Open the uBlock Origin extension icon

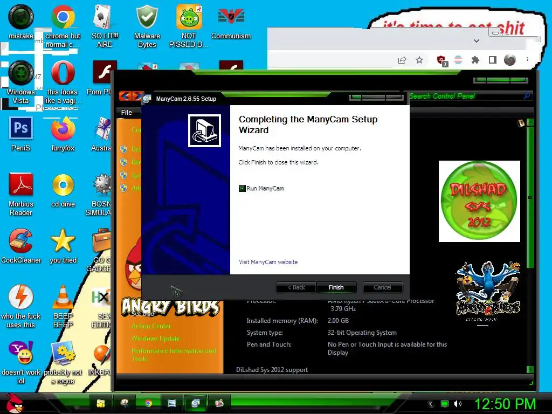pyautogui.click(x=442, y=60)
